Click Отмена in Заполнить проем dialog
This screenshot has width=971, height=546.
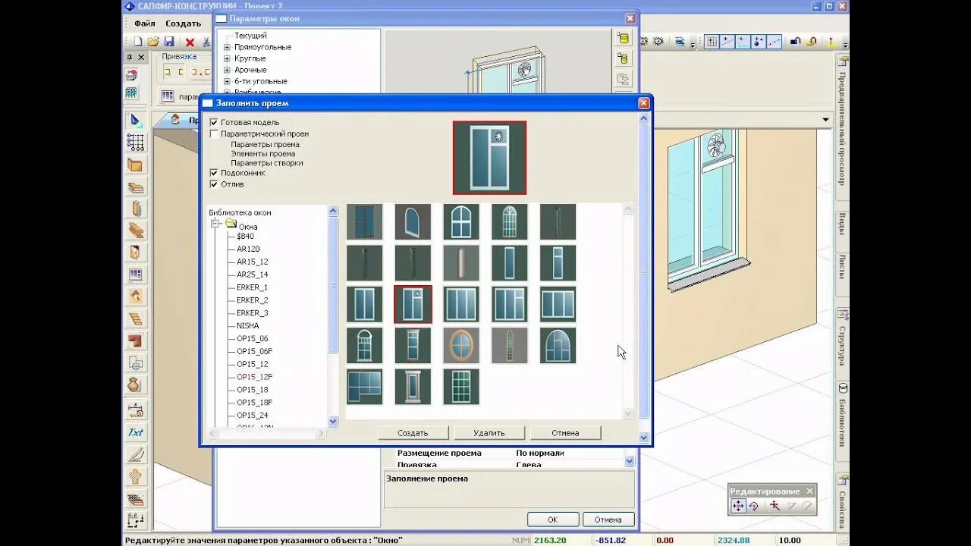click(x=565, y=433)
